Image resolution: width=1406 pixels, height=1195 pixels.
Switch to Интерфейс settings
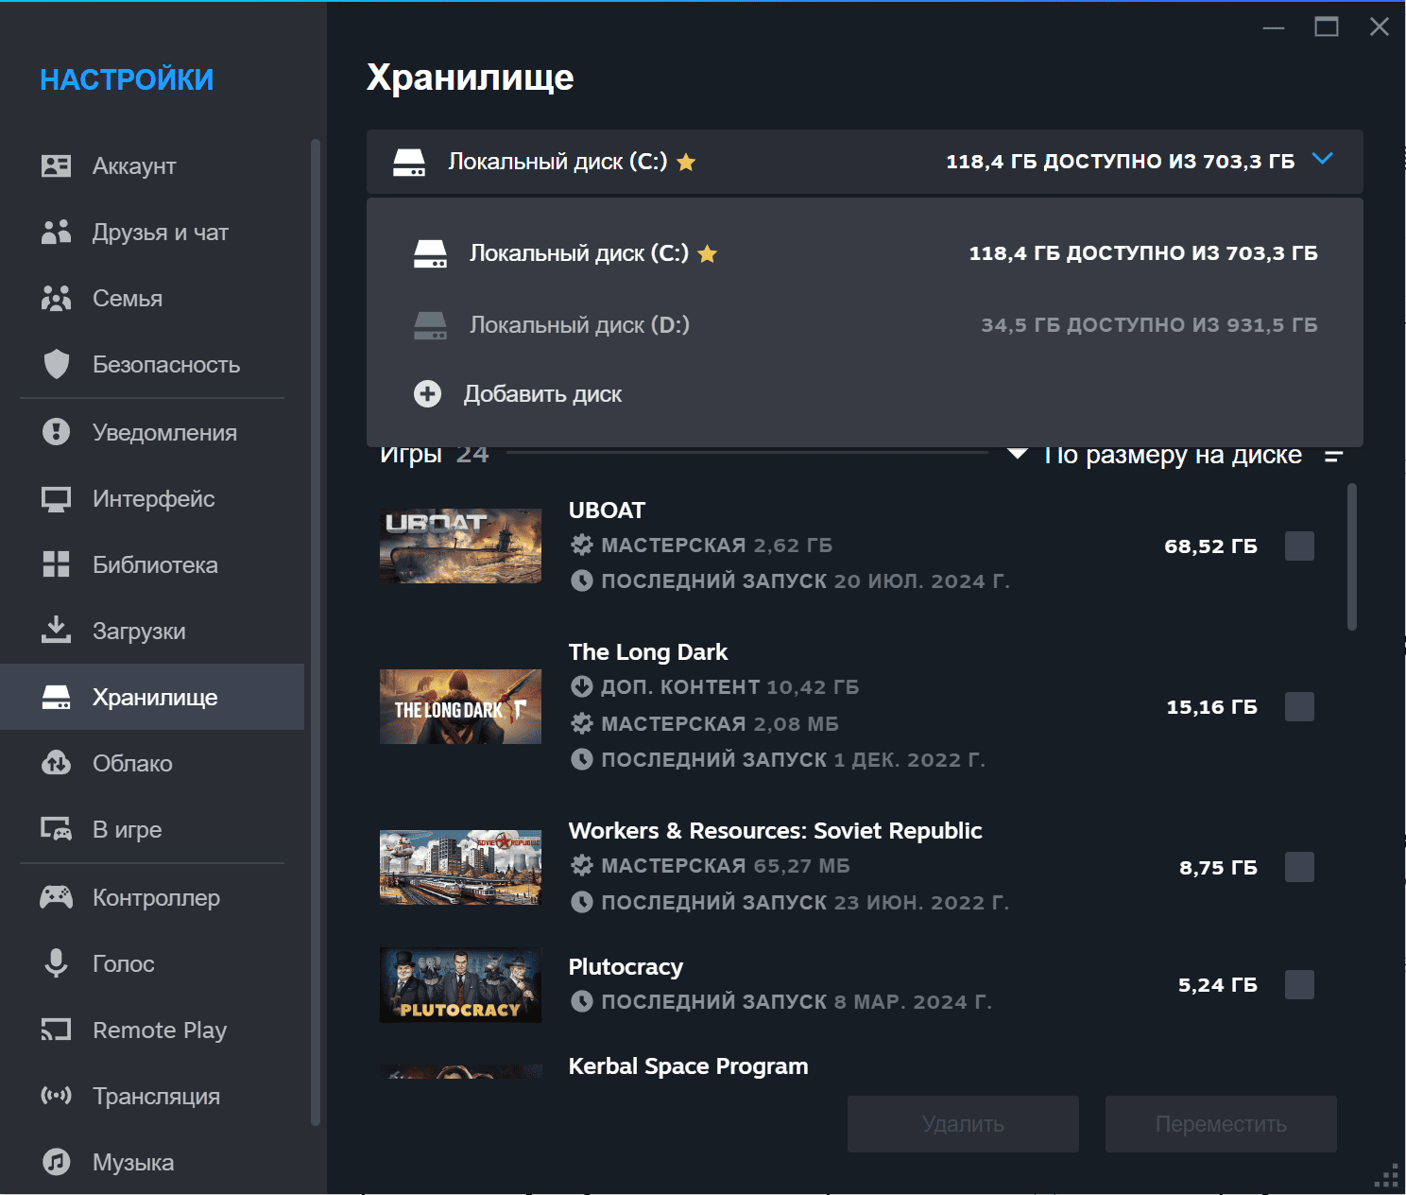tap(152, 499)
